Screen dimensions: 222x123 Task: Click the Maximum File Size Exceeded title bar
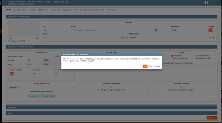click(111, 55)
